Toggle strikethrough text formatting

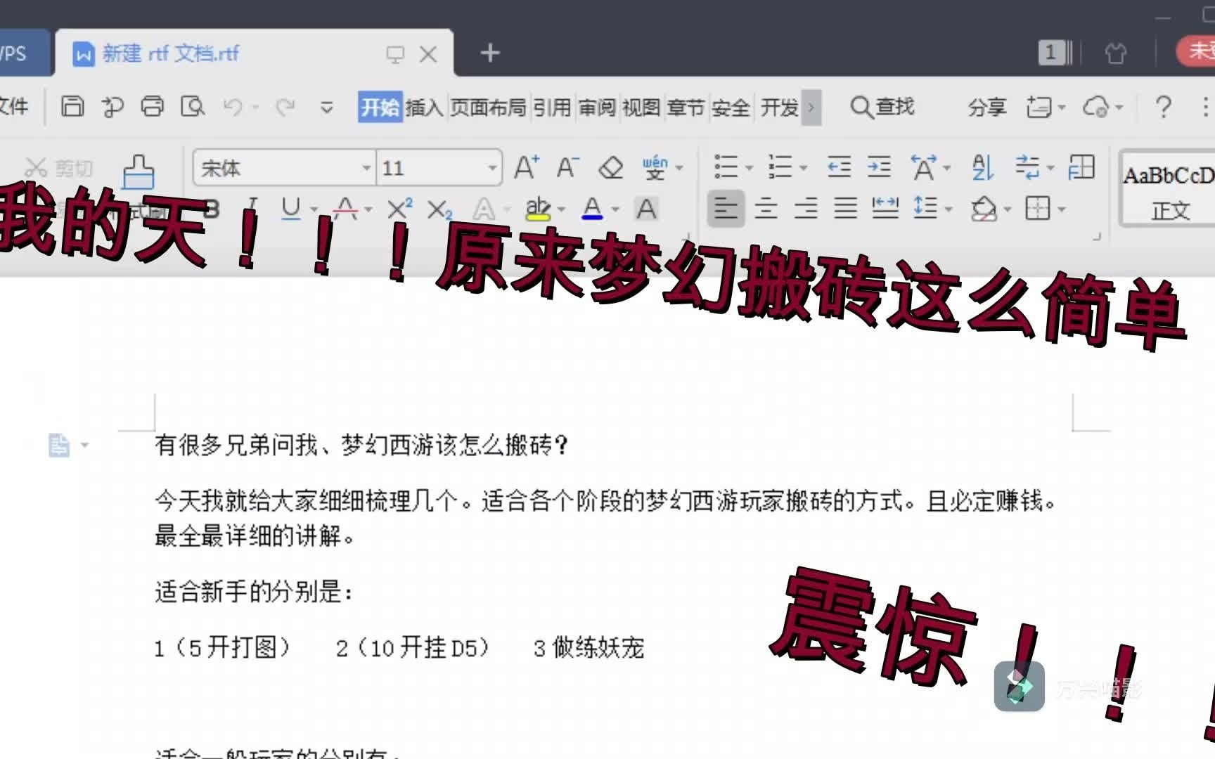(345, 209)
